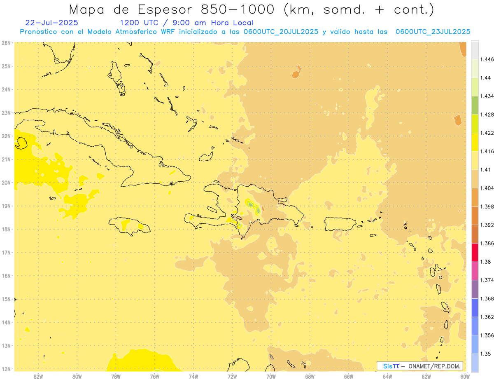Image resolution: width=494 pixels, height=382 pixels.
Task: Select the '1200 UTC / 9:00 am Hora Local' text
Action: click(186, 23)
